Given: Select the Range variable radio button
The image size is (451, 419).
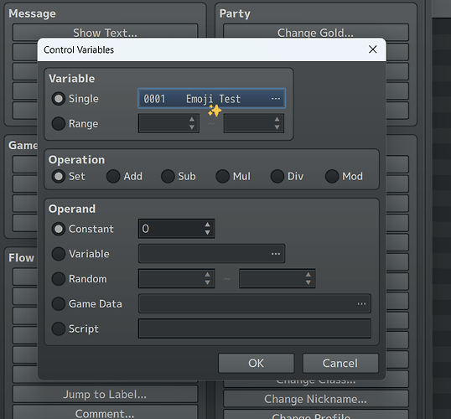Looking at the screenshot, I should pyautogui.click(x=59, y=124).
